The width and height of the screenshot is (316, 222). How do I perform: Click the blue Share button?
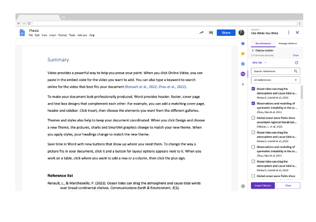226,33
